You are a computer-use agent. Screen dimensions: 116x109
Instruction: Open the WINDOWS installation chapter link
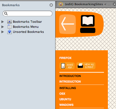click(66, 105)
